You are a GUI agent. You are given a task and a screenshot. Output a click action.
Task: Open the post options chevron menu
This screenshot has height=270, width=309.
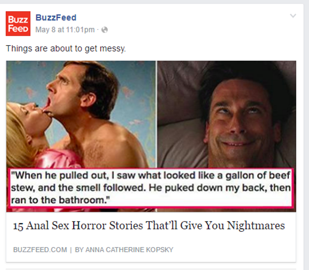coord(293,16)
